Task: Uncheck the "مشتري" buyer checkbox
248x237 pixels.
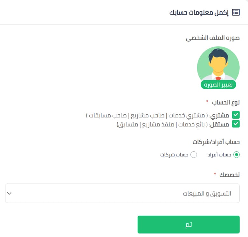Action: coord(236,115)
